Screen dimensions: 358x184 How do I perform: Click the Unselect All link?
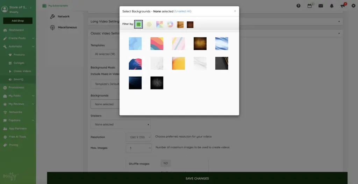pos(183,11)
